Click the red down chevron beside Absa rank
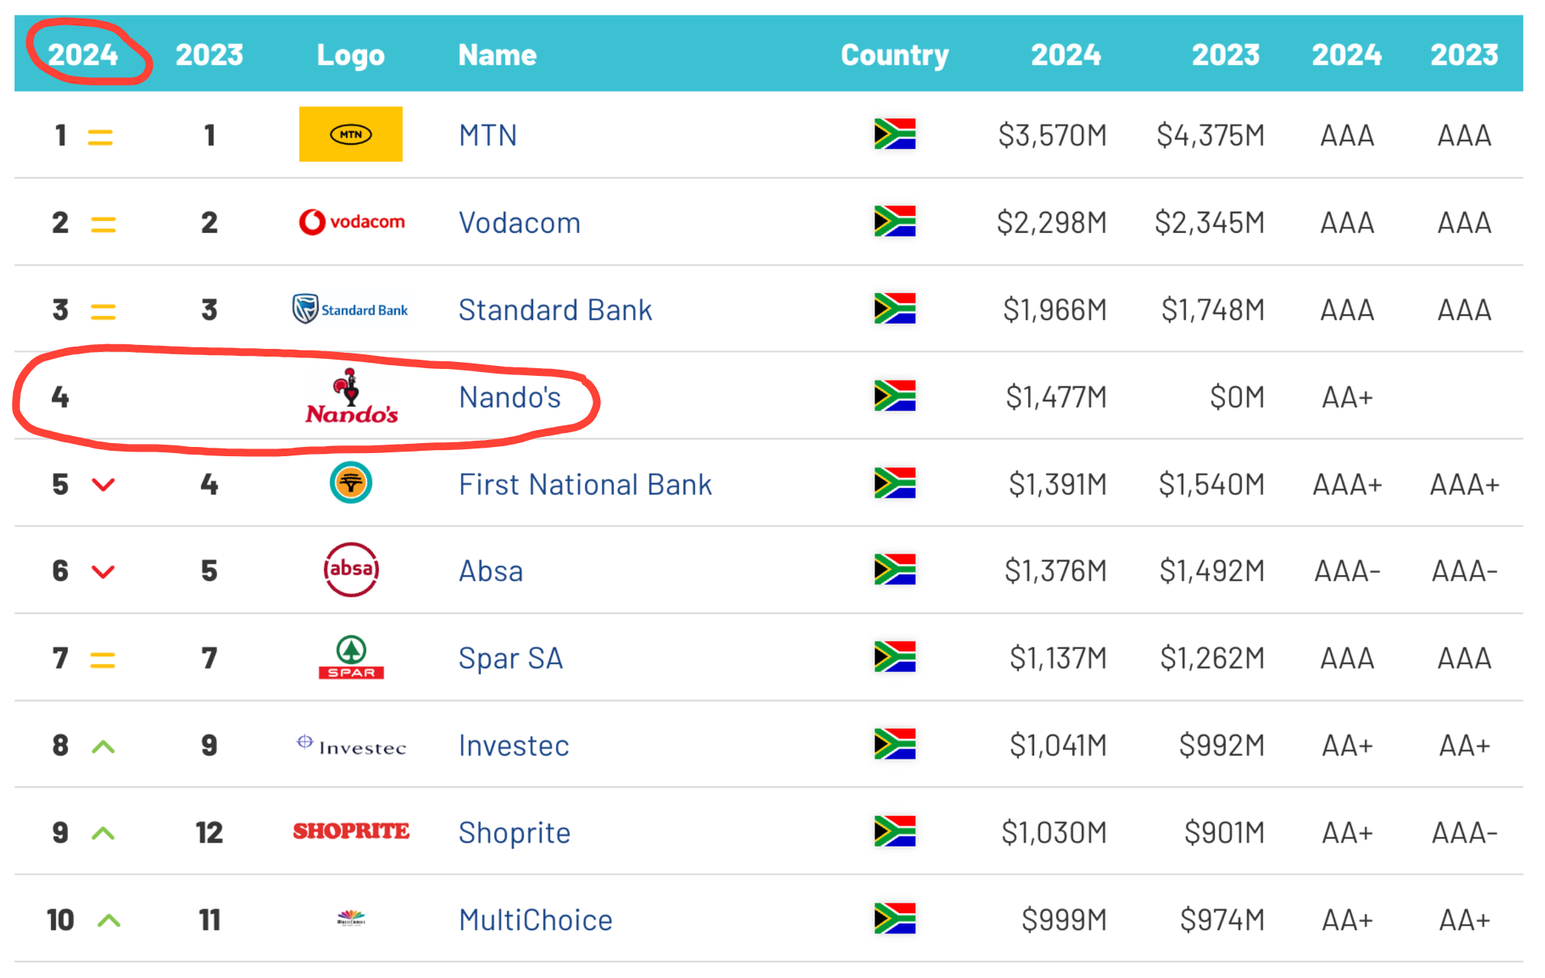Viewport: 1545px width, 978px height. coord(104,572)
